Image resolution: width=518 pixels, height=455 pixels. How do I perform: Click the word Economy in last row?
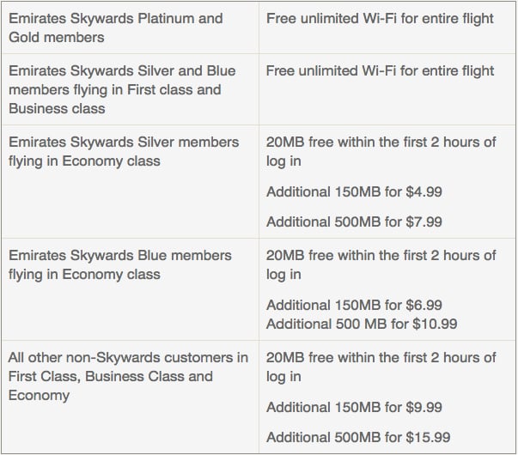[39, 396]
